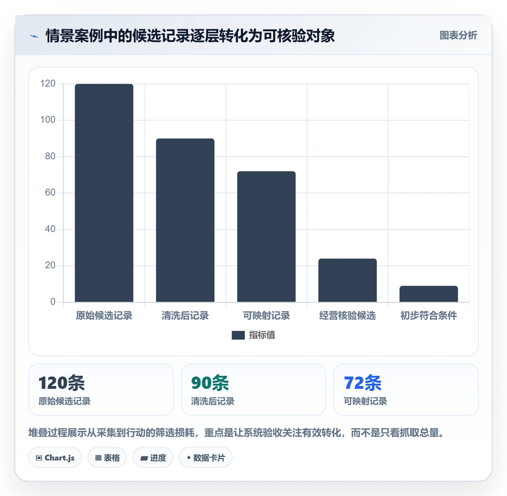Click the y-axis value 60
507x496 pixels.
[50, 193]
